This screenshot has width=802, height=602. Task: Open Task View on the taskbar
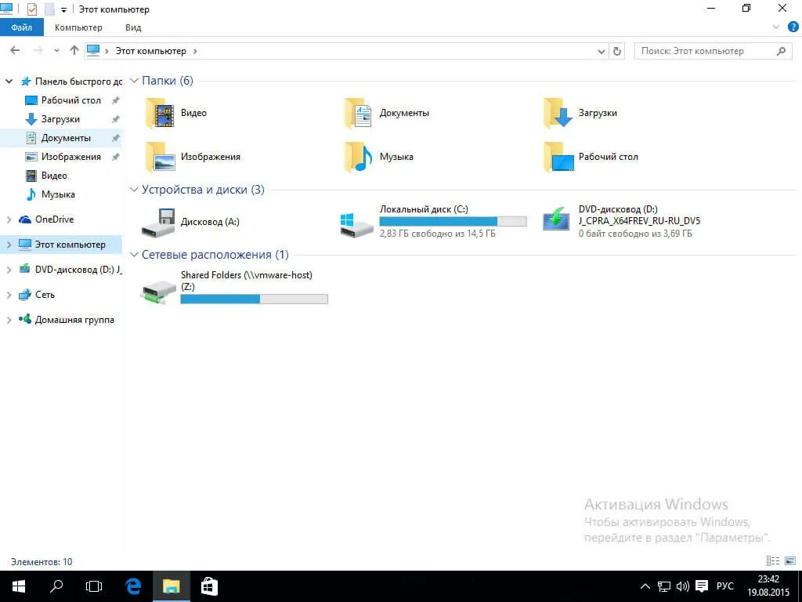94,586
